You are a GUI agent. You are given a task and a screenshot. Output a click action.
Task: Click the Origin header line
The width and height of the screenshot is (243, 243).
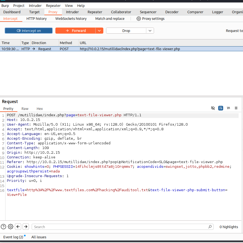point(33,153)
